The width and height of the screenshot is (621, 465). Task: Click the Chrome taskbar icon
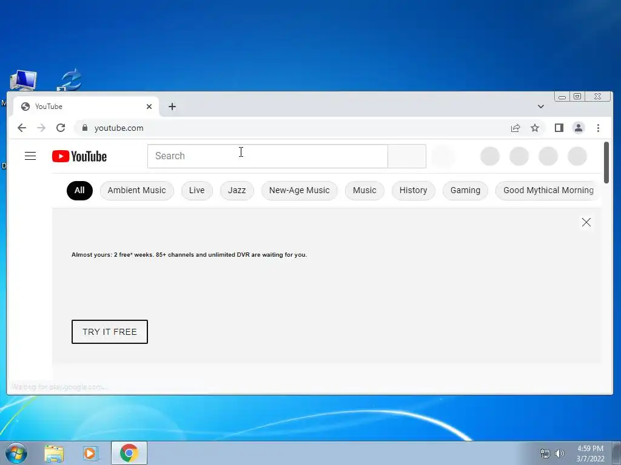point(129,453)
